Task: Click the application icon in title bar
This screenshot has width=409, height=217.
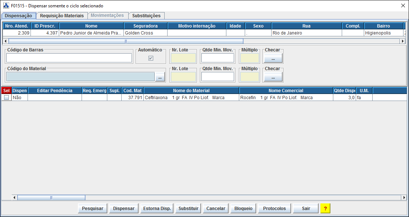Action: [x=6, y=6]
